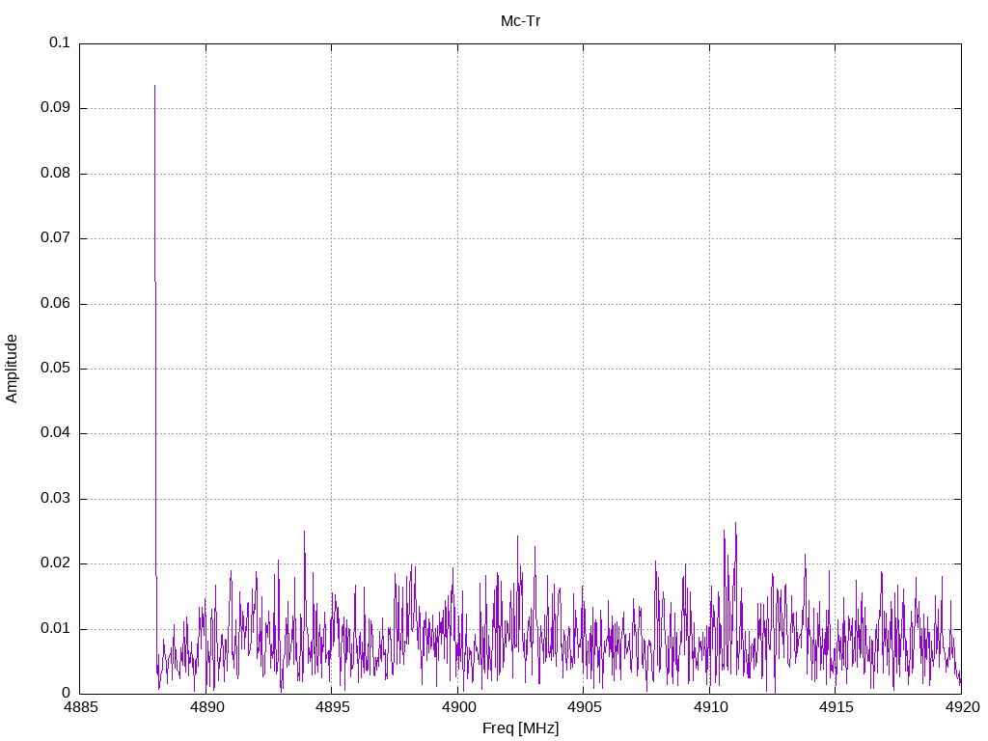This screenshot has height=741, width=988.
Task: Select the 0.01 y-axis tick label
Action: pos(55,629)
